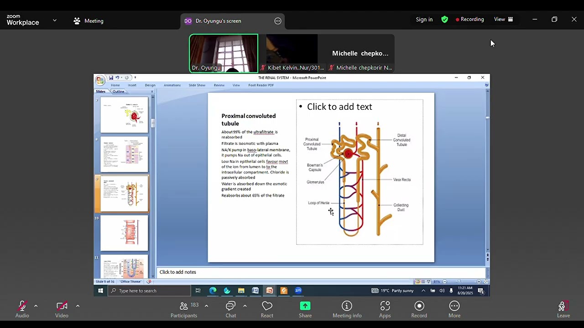Image resolution: width=584 pixels, height=328 pixels.
Task: Open the Undo history dropdown arrow
Action: 121,77
